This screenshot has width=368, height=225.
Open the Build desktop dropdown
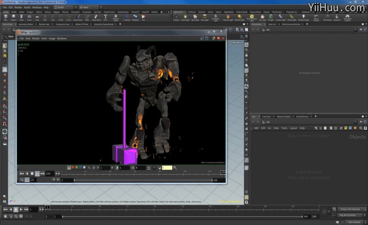66,7
